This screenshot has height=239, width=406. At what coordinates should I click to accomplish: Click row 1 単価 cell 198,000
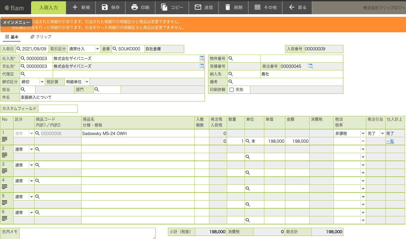pos(274,141)
